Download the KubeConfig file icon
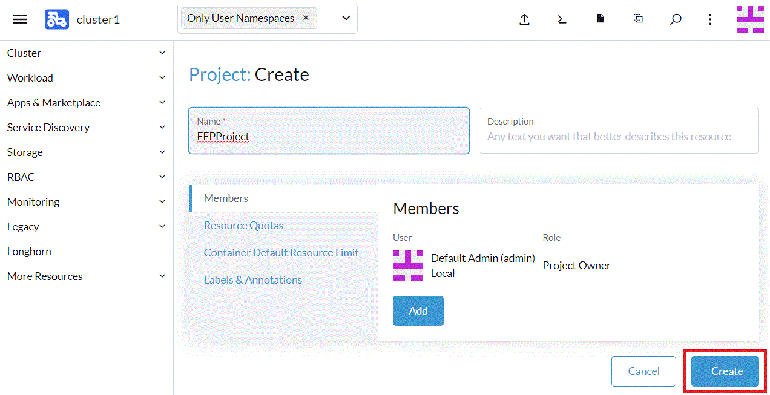This screenshot has width=770, height=395. click(600, 19)
